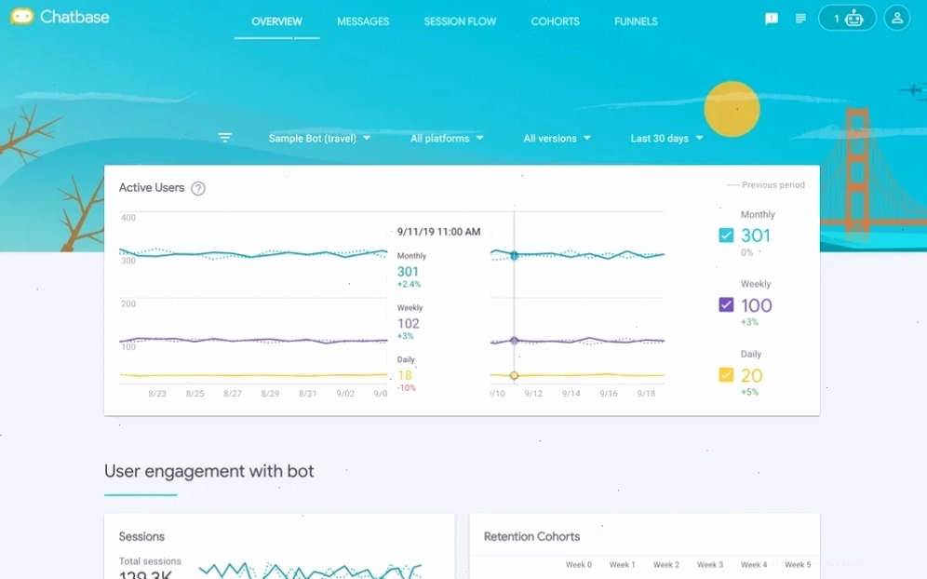Click the Daily data point on chart

tap(515, 375)
